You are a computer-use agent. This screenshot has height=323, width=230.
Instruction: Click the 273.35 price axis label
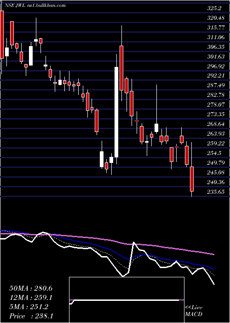pyautogui.click(x=216, y=114)
